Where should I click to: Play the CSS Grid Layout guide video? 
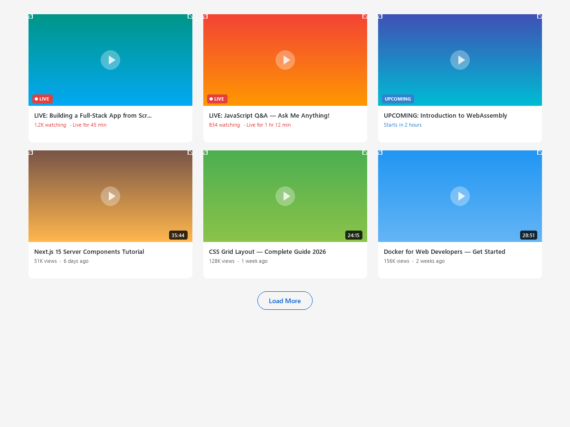click(285, 196)
